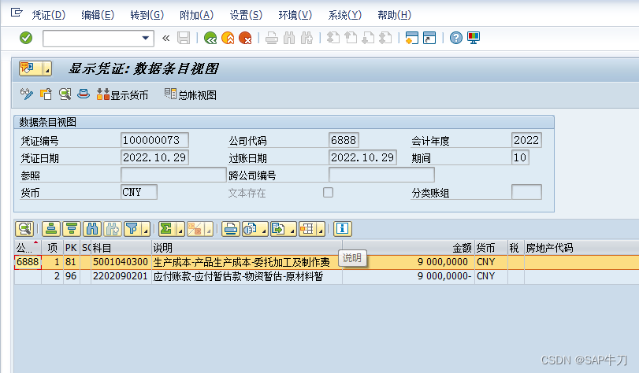Click the Sort Ascending icon in the grid toolbar
The width and height of the screenshot is (639, 373).
pyautogui.click(x=51, y=229)
